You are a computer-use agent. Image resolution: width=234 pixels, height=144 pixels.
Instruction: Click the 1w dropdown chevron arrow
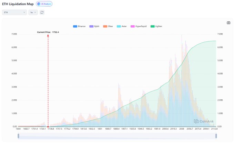[35, 12]
